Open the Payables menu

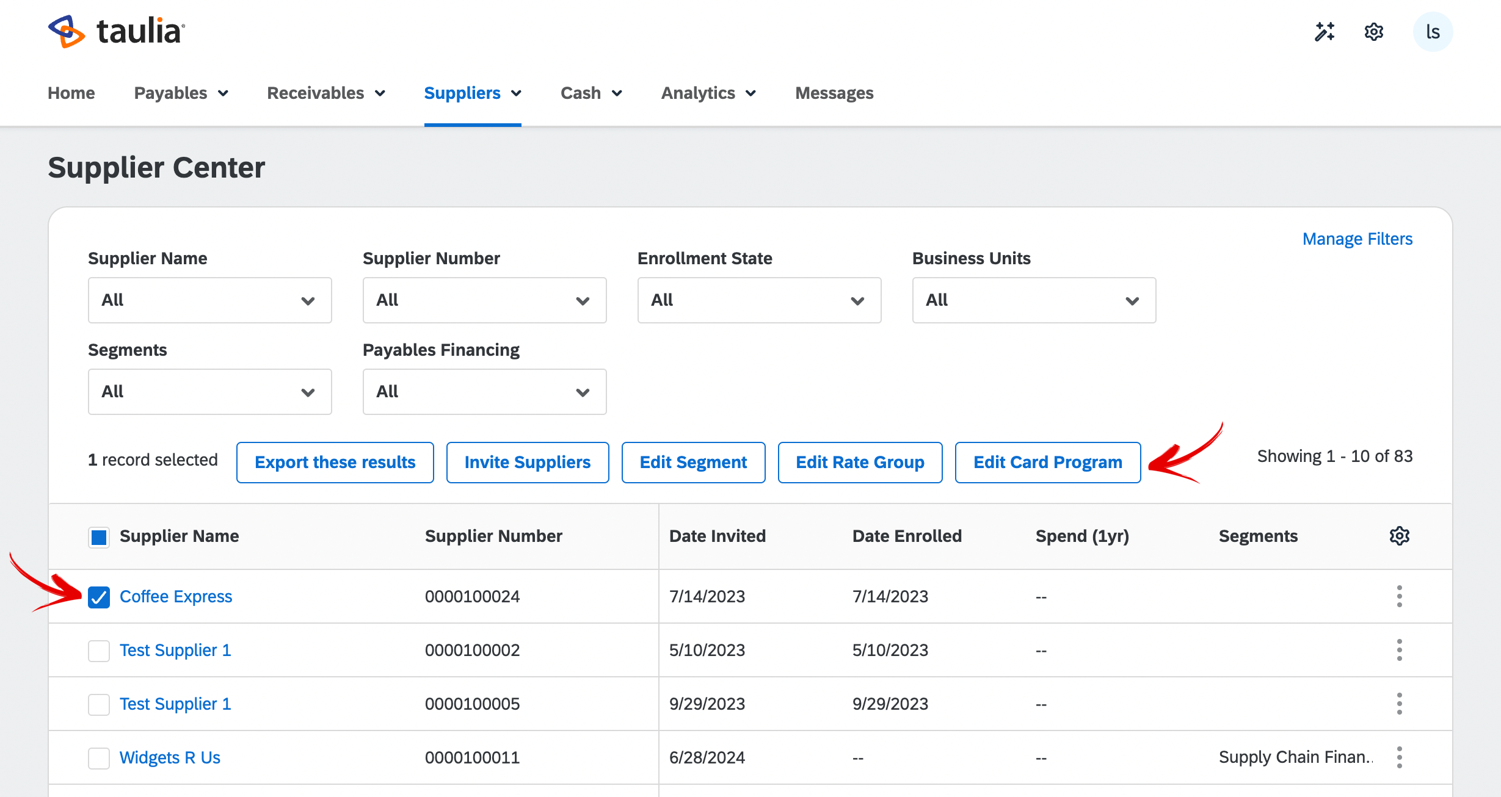tap(181, 93)
